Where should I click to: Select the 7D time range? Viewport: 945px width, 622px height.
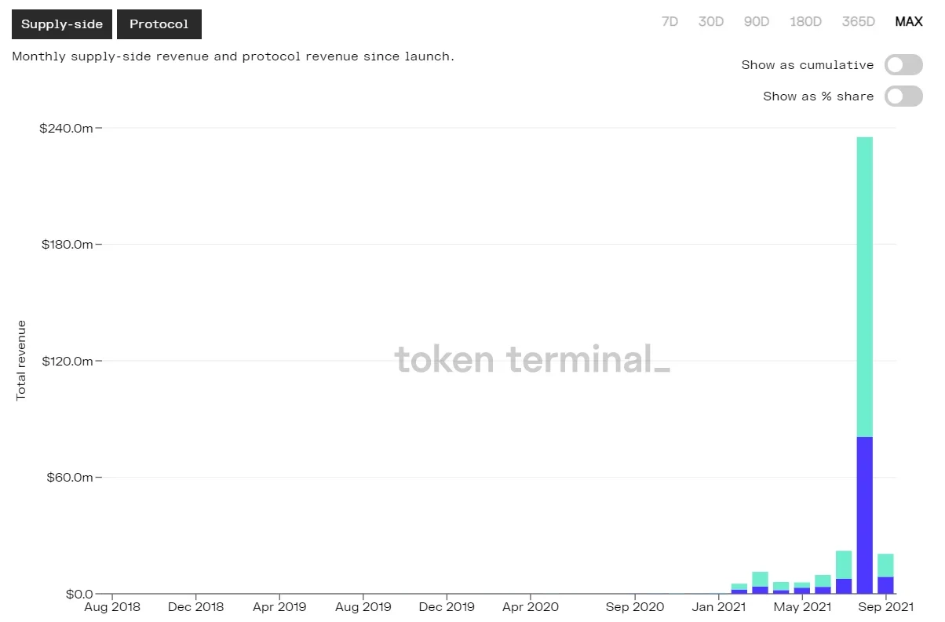(x=670, y=21)
